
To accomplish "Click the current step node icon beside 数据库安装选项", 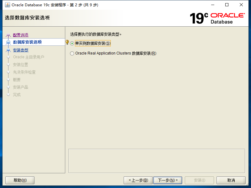I will (x=8, y=42).
